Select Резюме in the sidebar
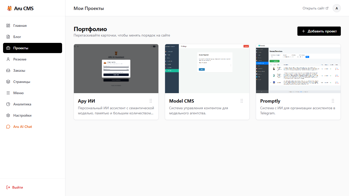The width and height of the screenshot is (349, 196). (x=20, y=59)
